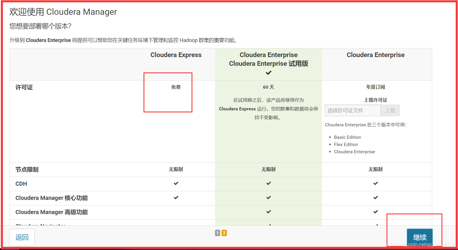Click CDH checkmark in trial column
The height and width of the screenshot is (250, 458).
[268, 183]
